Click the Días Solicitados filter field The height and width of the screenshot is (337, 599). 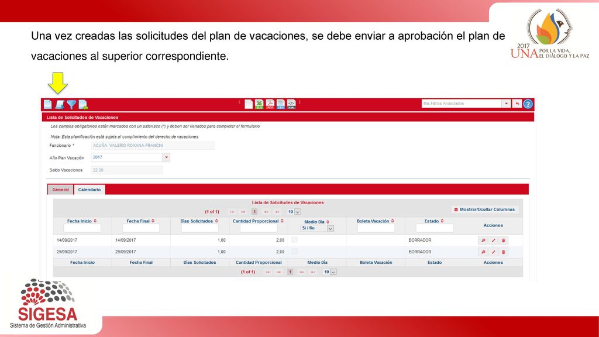click(x=200, y=228)
